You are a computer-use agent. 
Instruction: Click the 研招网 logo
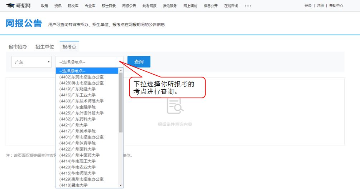pyautogui.click(x=18, y=5)
